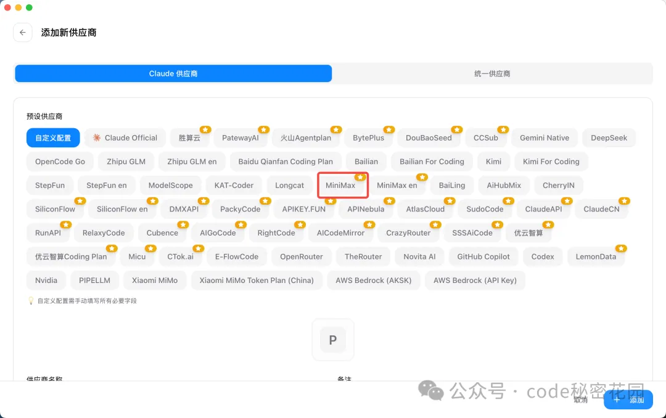The height and width of the screenshot is (418, 666).
Task: Select the StepFun preset
Action: (x=50, y=185)
